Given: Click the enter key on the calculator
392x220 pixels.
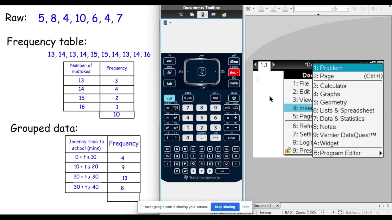Looking at the screenshot, I should click(232, 138).
